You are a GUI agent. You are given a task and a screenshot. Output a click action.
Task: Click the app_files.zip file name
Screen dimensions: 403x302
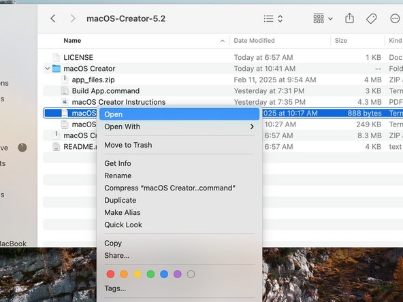coord(93,80)
